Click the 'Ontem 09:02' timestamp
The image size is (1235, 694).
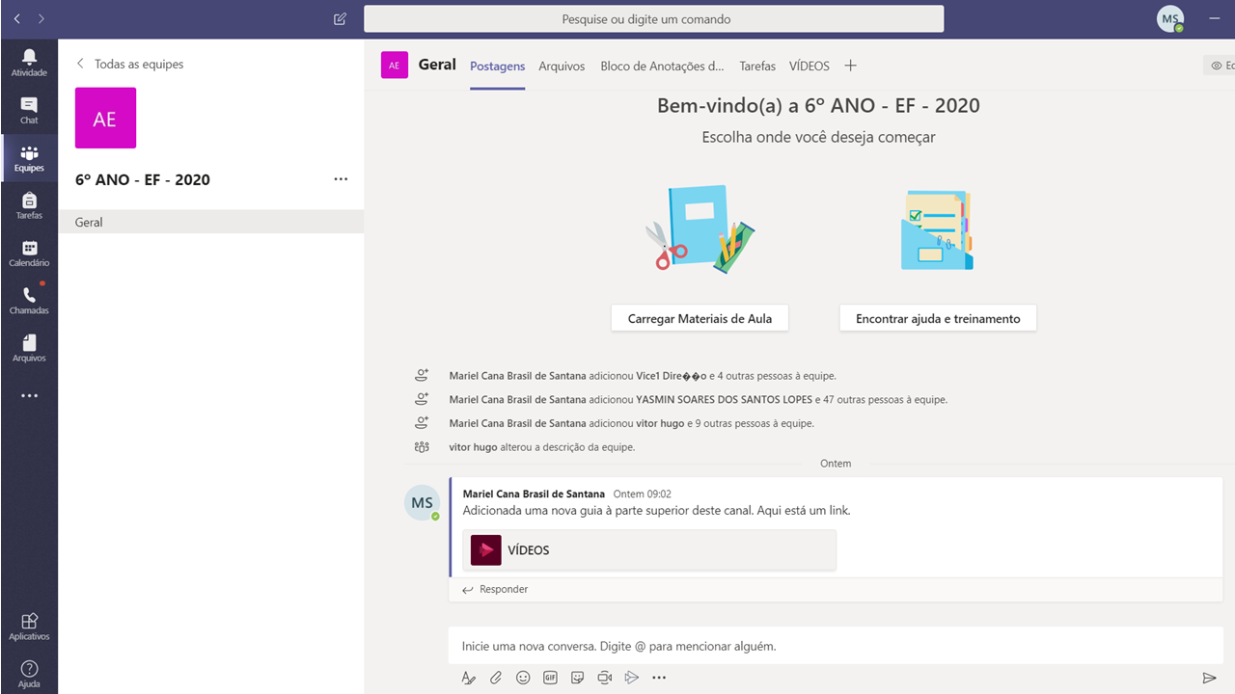pos(642,494)
